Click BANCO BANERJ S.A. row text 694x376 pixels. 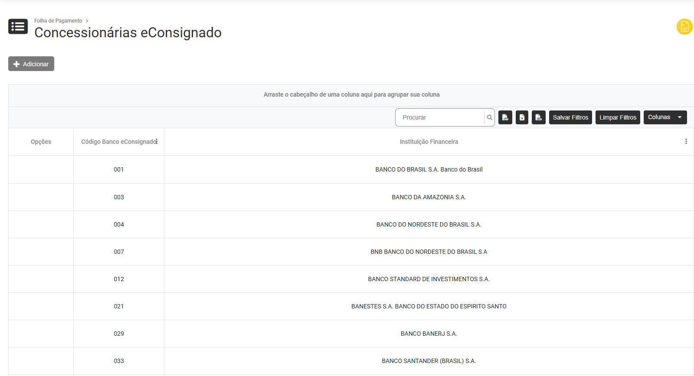[429, 334]
